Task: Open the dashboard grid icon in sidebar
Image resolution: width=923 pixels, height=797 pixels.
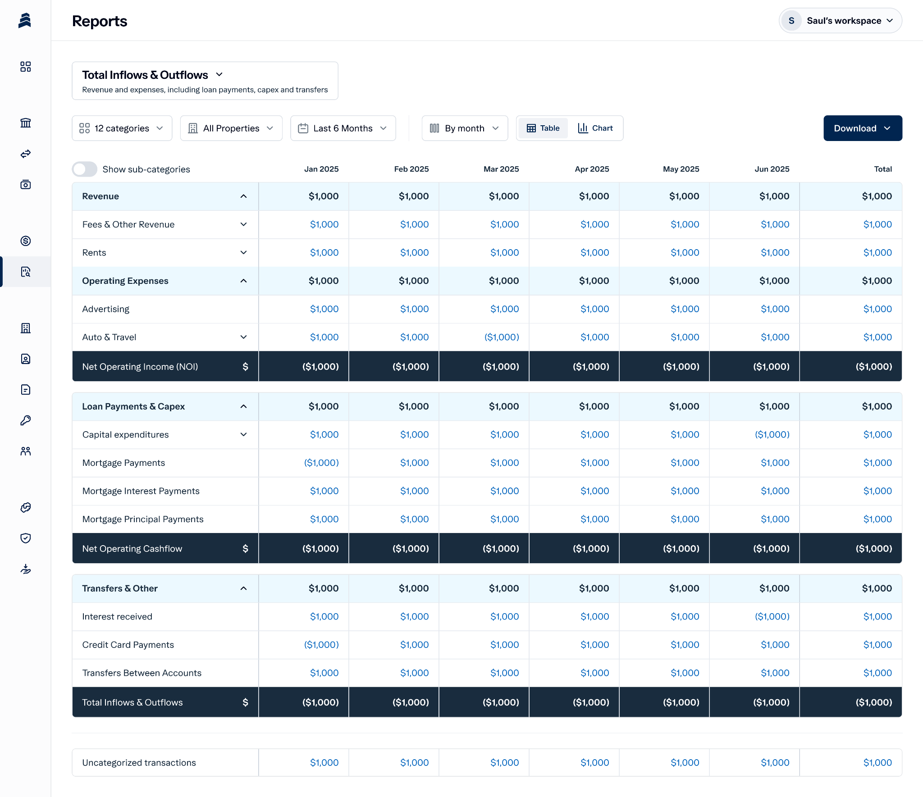Action: point(26,67)
